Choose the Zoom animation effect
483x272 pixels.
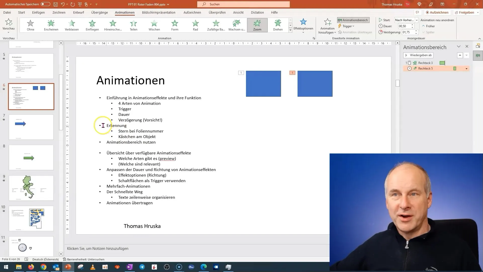tap(257, 25)
